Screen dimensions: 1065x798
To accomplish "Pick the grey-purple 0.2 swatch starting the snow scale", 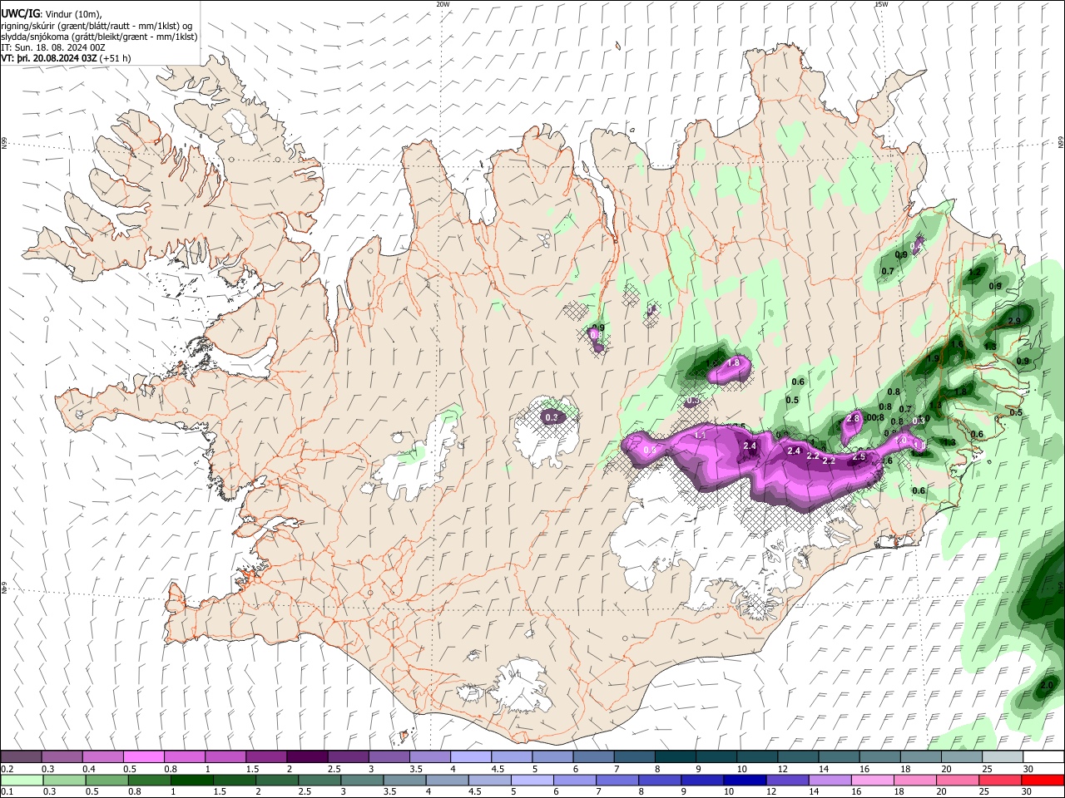I will point(21,756).
